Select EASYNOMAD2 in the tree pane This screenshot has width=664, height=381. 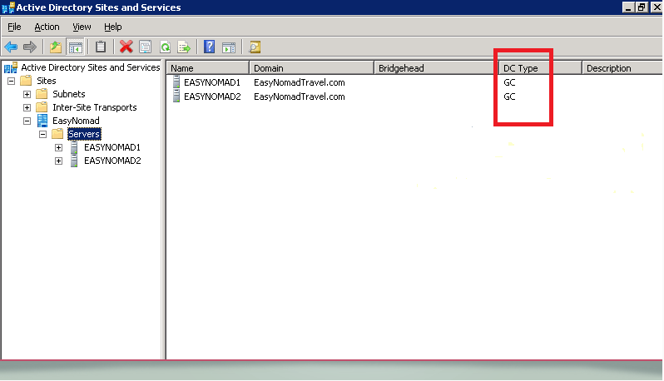(112, 161)
